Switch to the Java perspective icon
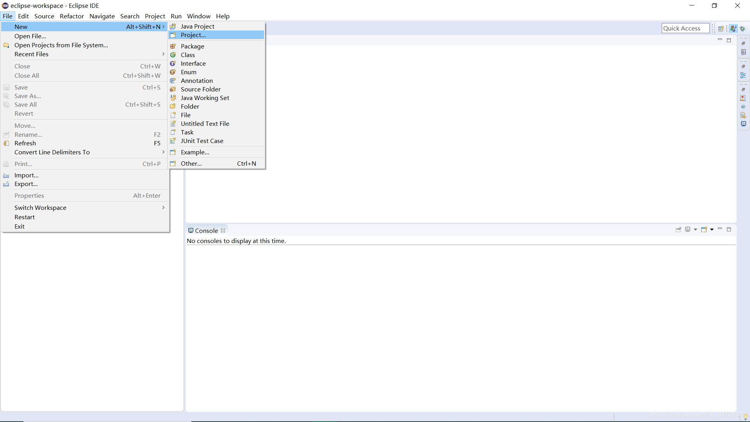This screenshot has width=750, height=422. click(x=733, y=29)
